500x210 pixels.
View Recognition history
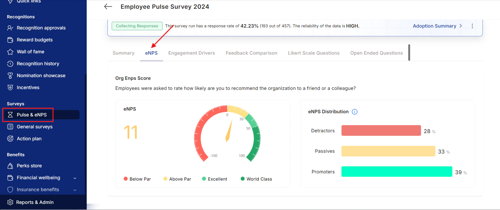(38, 64)
